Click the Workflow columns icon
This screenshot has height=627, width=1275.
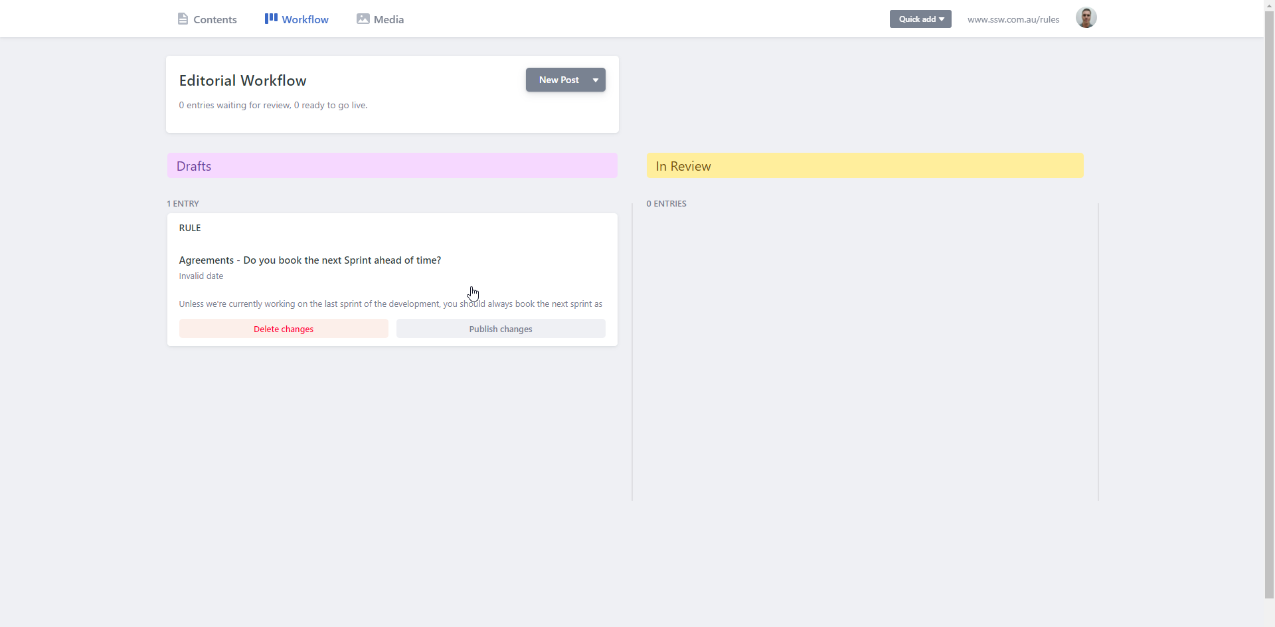coord(271,19)
